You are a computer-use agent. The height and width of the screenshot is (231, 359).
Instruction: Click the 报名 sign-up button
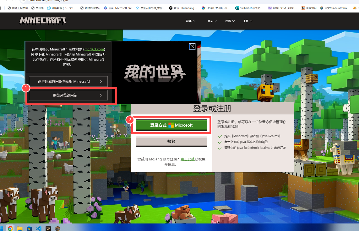(171, 141)
